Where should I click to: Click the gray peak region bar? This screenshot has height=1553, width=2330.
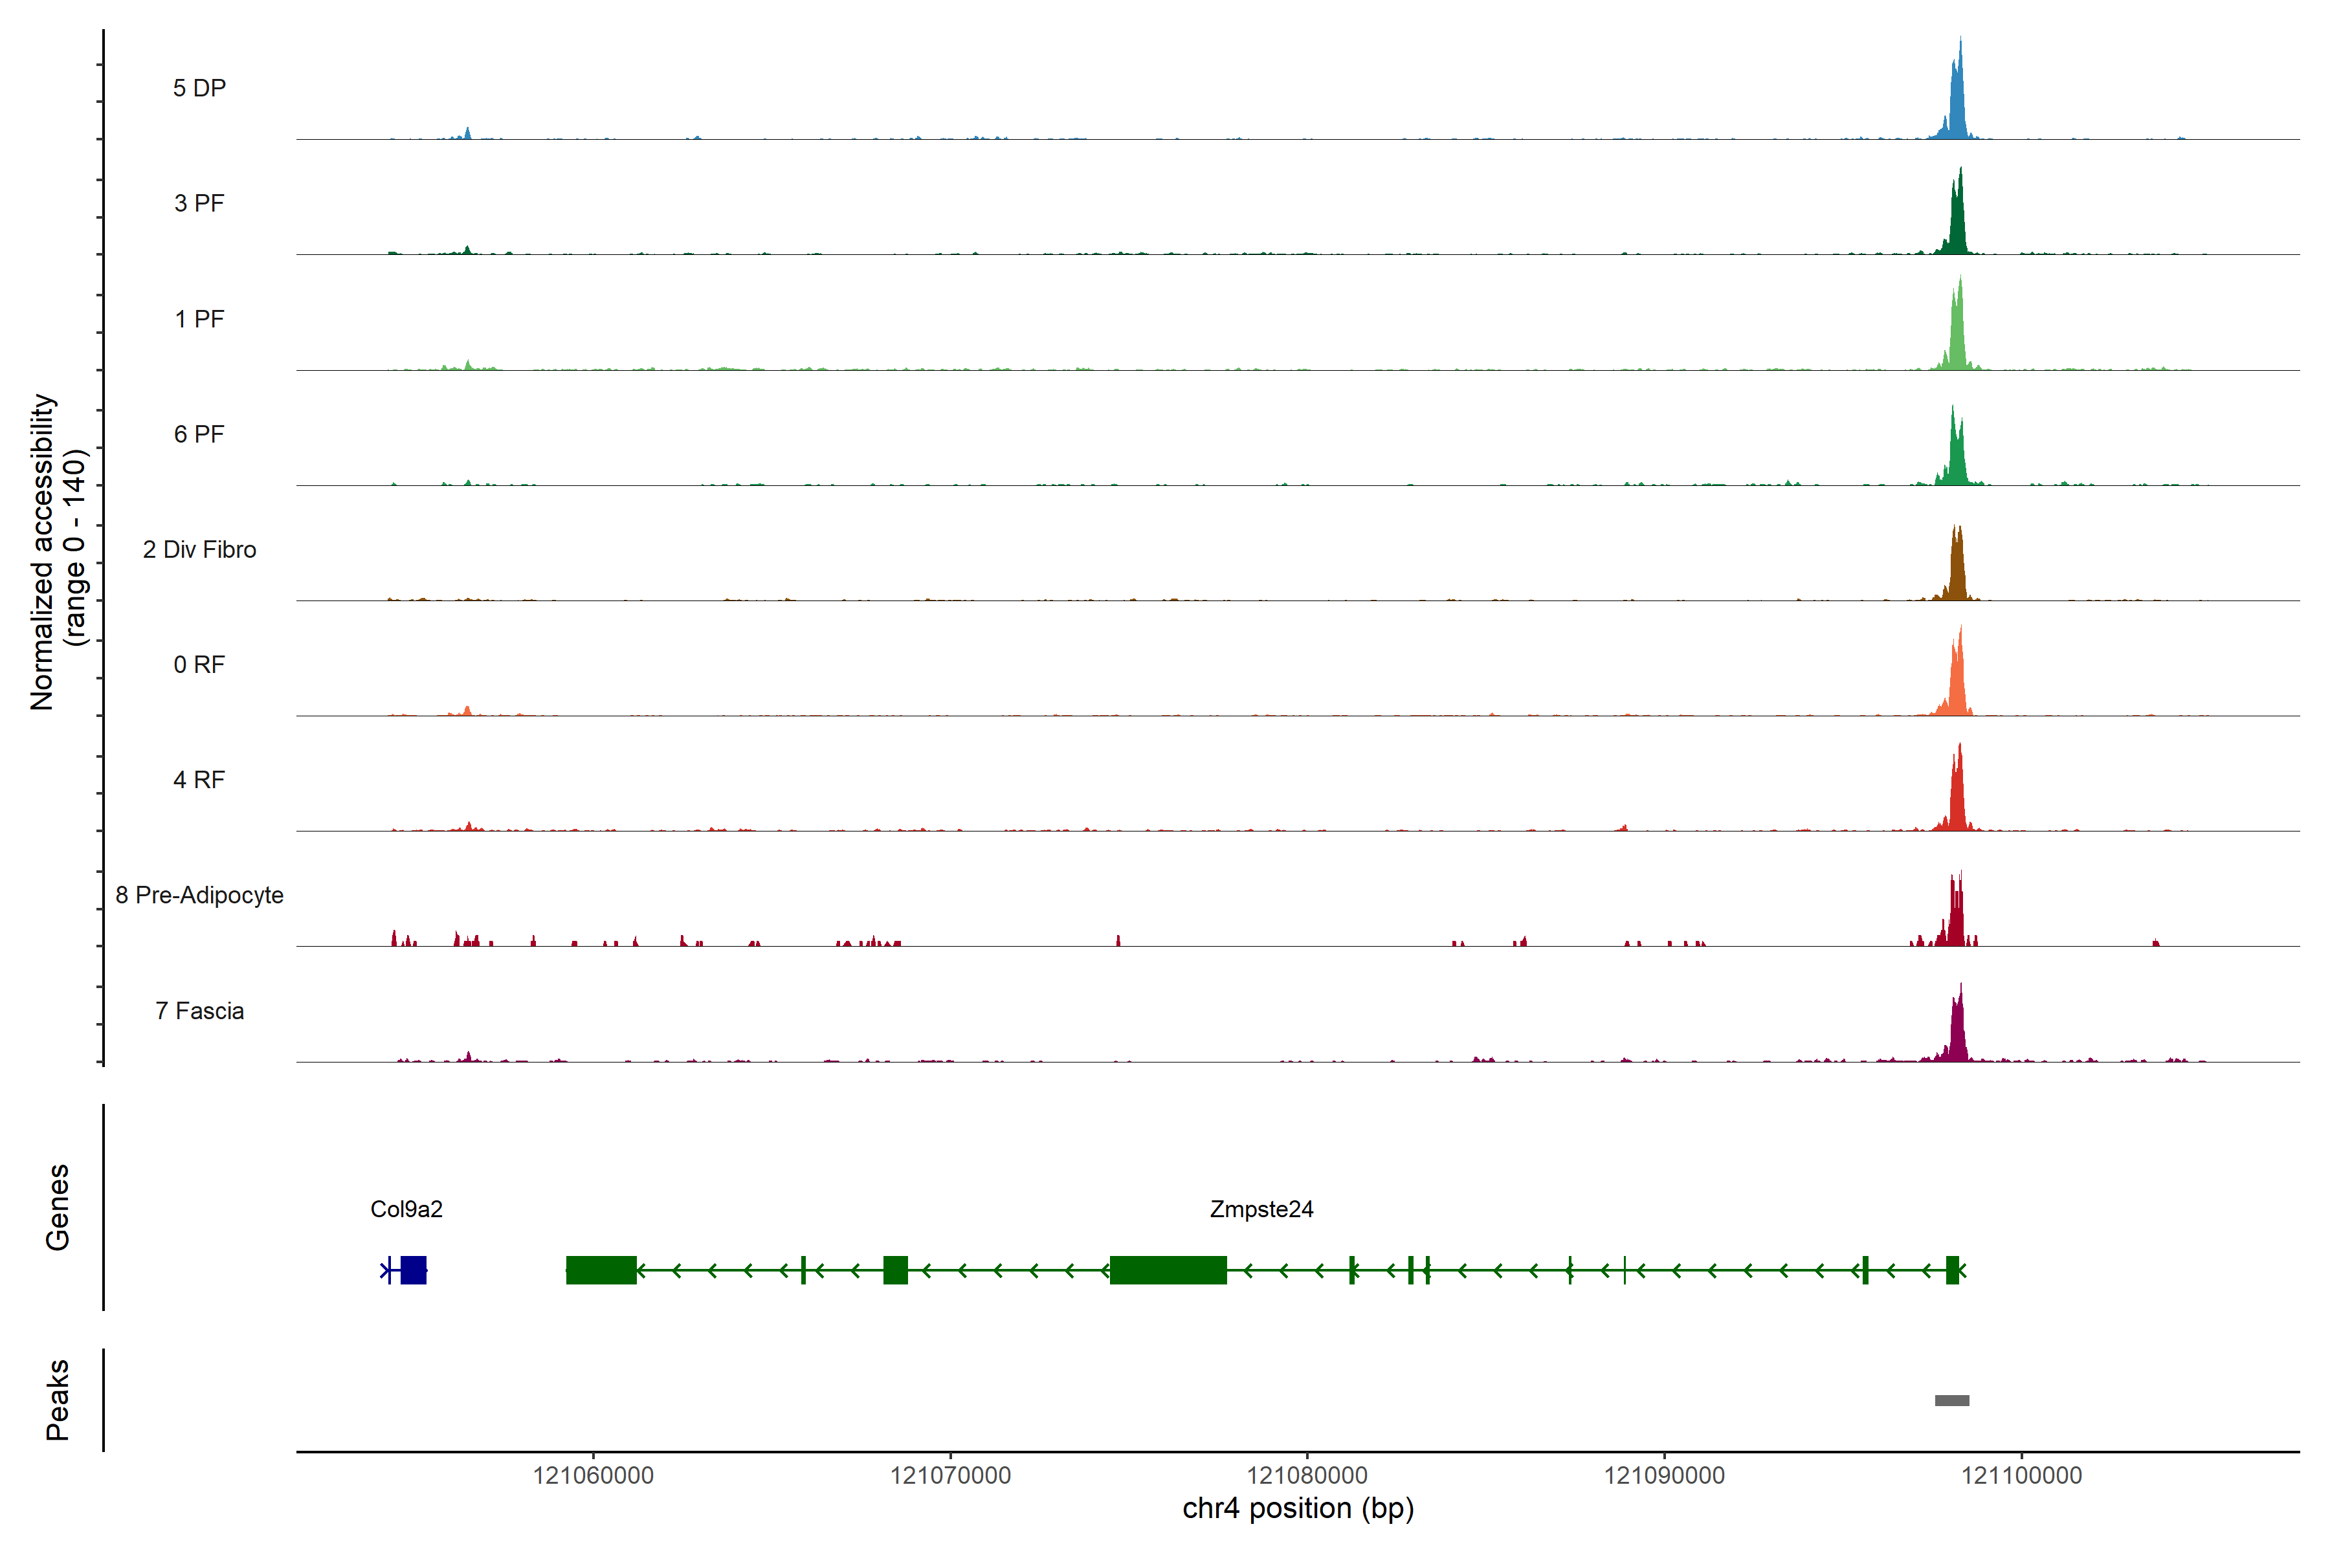(x=1951, y=1400)
